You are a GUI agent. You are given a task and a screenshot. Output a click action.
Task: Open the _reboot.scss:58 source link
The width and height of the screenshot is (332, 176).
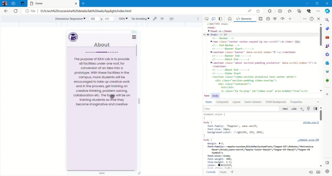pos(308,140)
